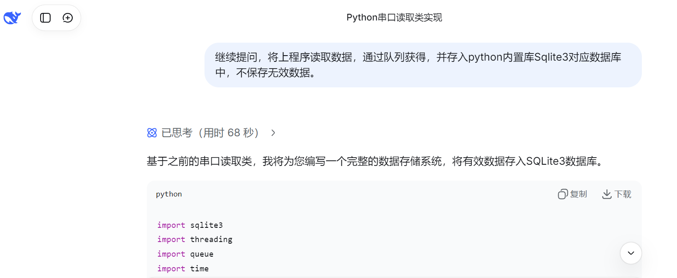The width and height of the screenshot is (677, 278).
Task: Click the atom-shaped deep thinking icon
Action: click(x=152, y=133)
